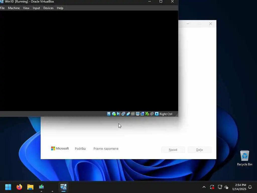Viewport: 257px width, 193px height.
Task: Open the Podrška link
Action: 80,149
